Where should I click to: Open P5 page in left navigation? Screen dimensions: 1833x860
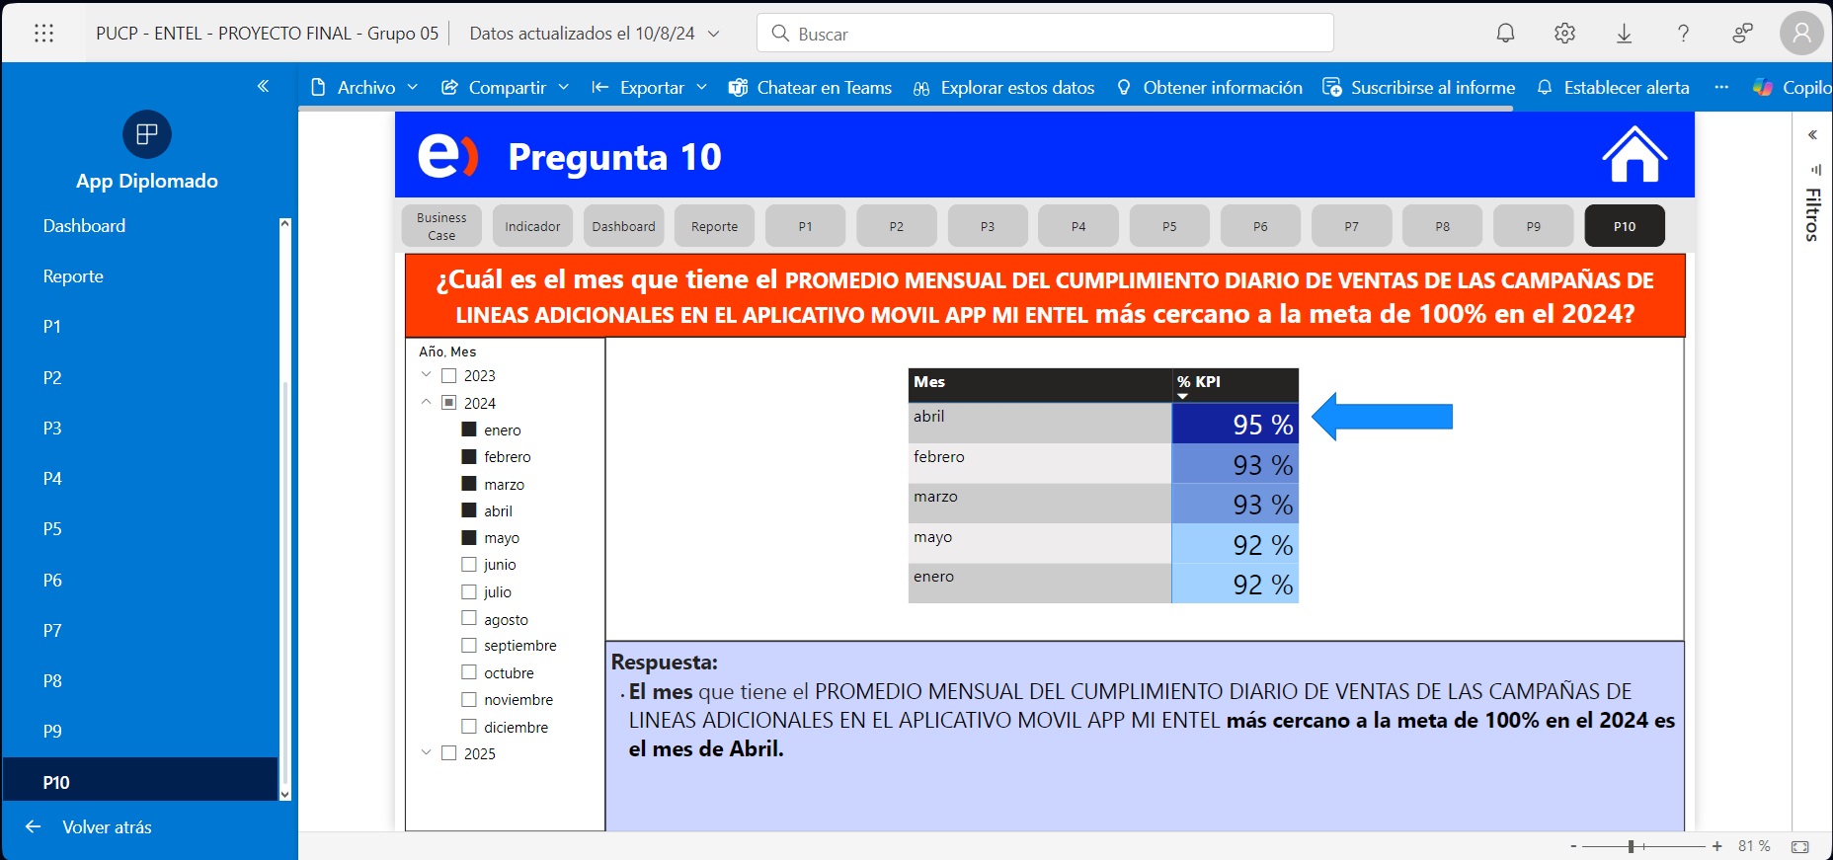[52, 529]
